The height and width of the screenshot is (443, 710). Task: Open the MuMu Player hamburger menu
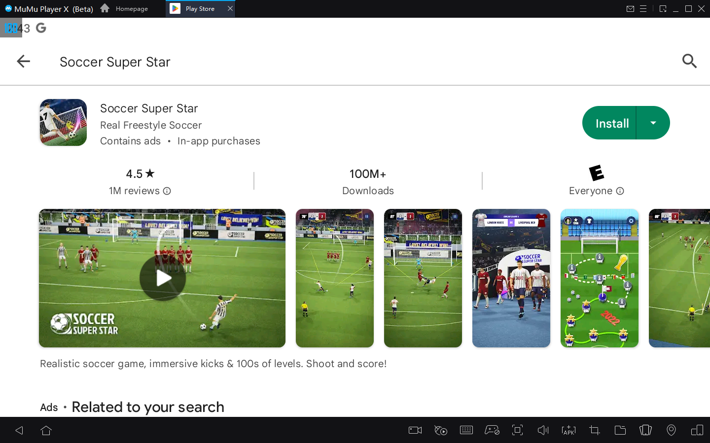(643, 8)
